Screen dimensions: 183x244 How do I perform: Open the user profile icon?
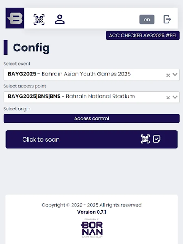[60, 20]
